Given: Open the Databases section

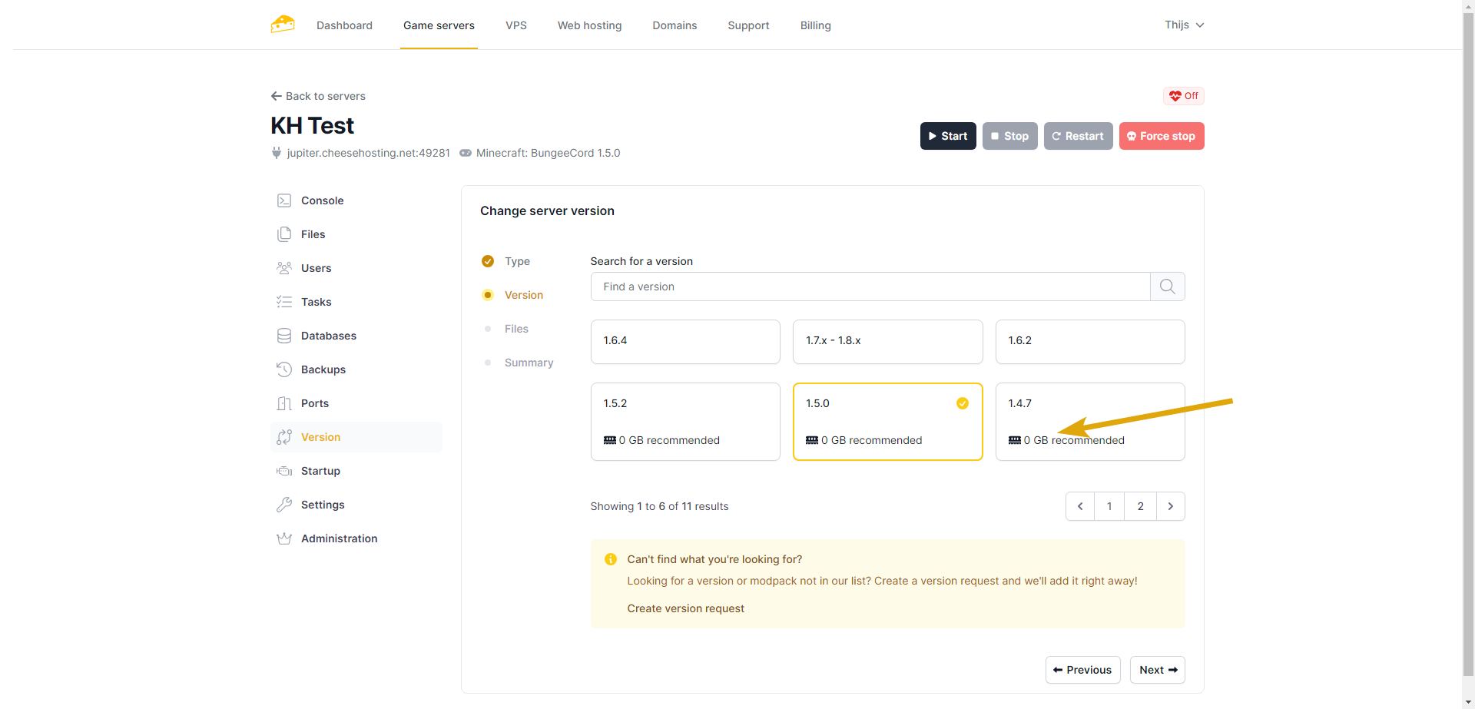Looking at the screenshot, I should (328, 336).
